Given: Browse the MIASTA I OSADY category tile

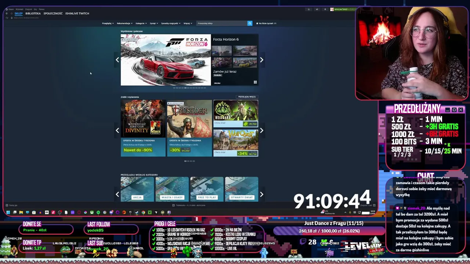Looking at the screenshot, I should (172, 189).
